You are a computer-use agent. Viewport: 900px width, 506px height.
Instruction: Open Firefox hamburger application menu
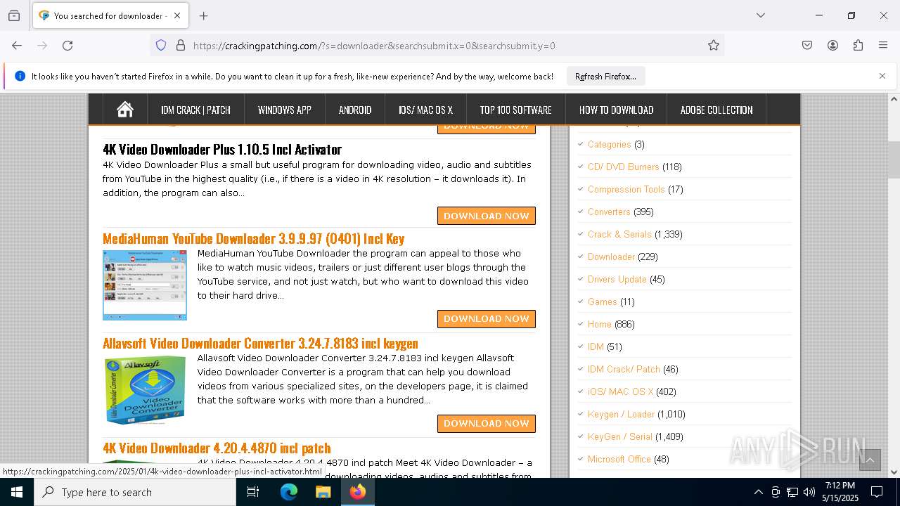pos(883,46)
